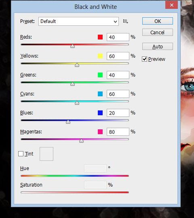Click the Cancel button
This screenshot has height=218, width=194.
(158, 32)
